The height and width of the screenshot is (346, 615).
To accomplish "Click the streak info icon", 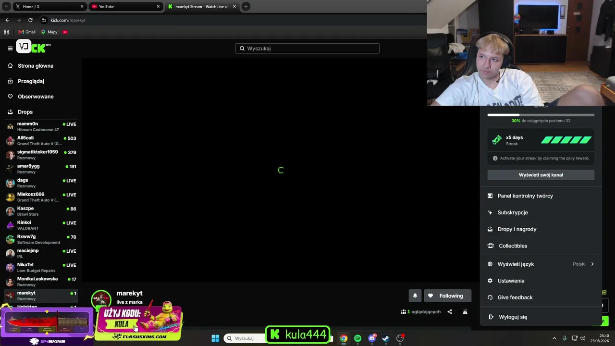I will 495,158.
